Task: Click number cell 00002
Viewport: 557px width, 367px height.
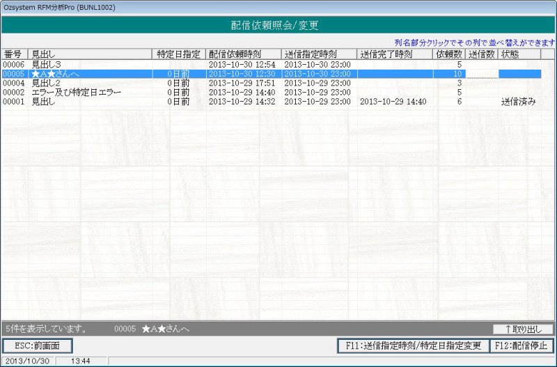Action: pyautogui.click(x=13, y=93)
